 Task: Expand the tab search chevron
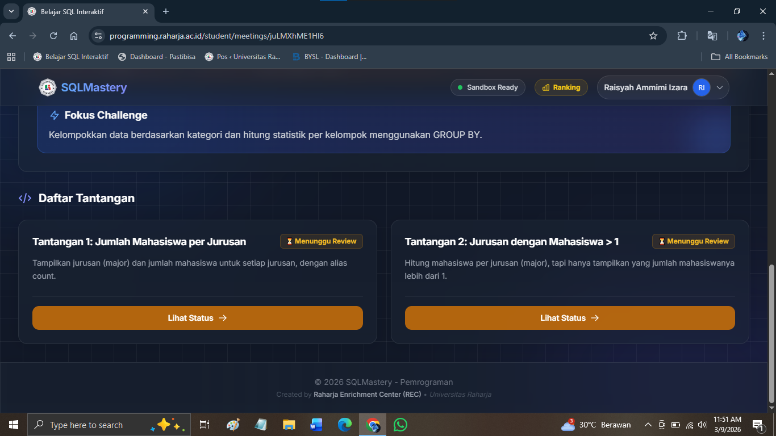tap(11, 11)
